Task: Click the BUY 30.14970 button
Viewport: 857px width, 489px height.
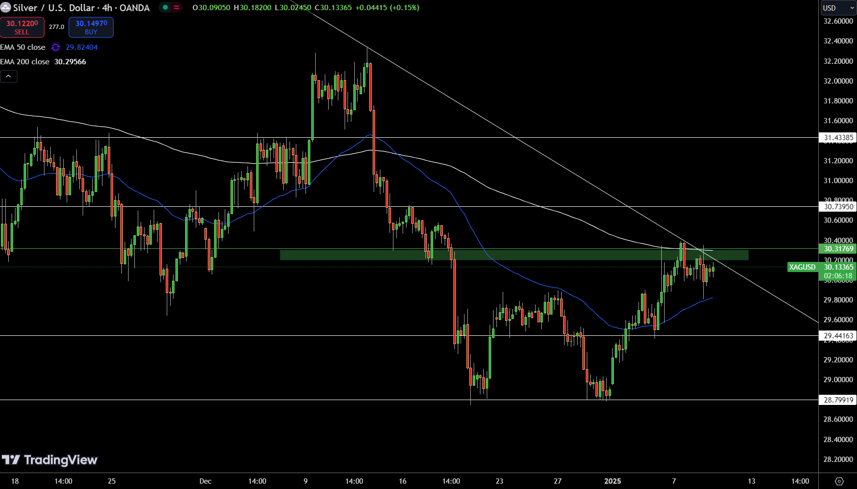Action: pos(91,27)
